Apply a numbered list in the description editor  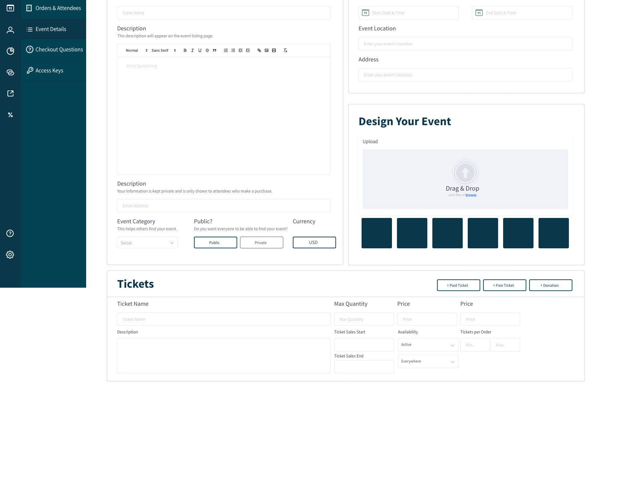[226, 50]
